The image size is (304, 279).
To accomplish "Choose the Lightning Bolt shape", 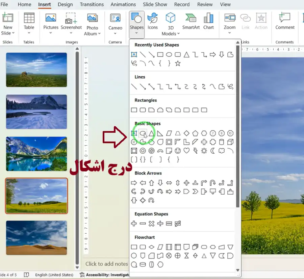I will (x=195, y=151).
